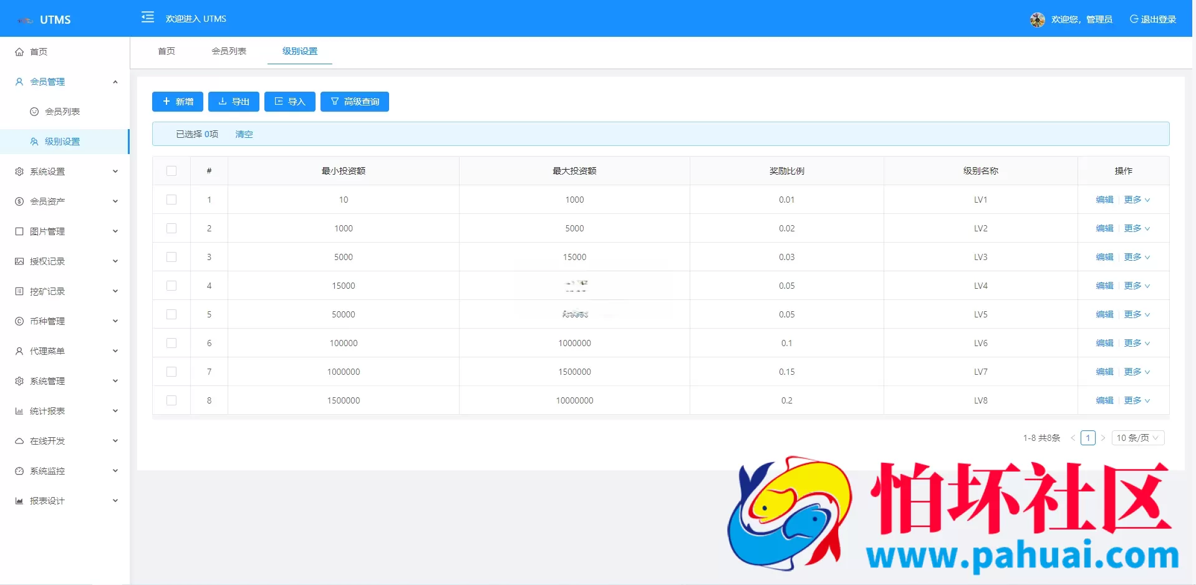Check the row for LV3

click(171, 257)
